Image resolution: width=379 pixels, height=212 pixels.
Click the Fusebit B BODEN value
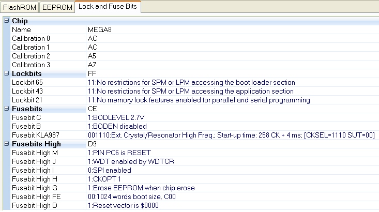coord(117,126)
